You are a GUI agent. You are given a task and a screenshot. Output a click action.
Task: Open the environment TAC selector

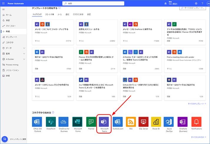coord(171,3)
